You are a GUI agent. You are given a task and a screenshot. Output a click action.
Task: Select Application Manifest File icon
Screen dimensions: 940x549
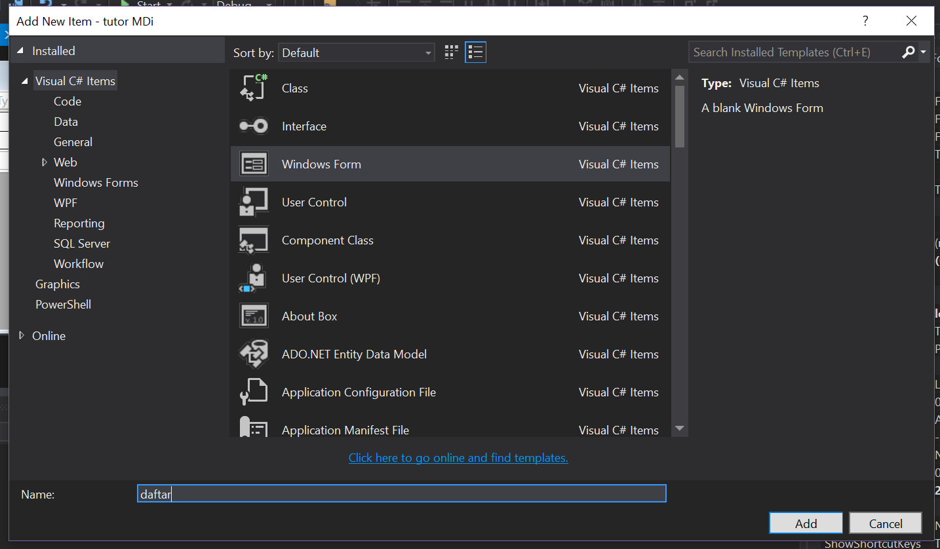(x=254, y=427)
